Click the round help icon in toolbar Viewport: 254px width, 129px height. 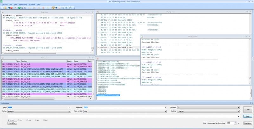coord(70,8)
